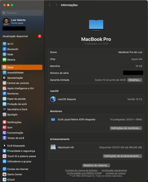Open Secretária e Dock icon

click(4, 109)
